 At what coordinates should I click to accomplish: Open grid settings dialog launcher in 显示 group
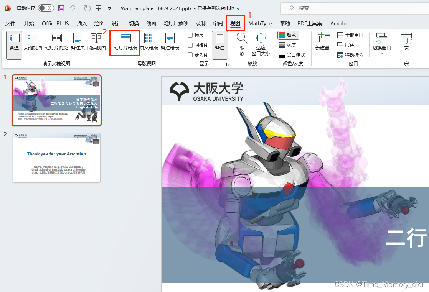tap(228, 64)
